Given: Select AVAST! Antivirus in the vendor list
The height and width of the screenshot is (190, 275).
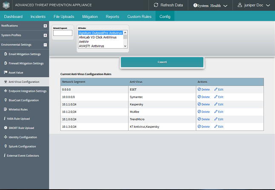Looking at the screenshot, I should (100, 46).
